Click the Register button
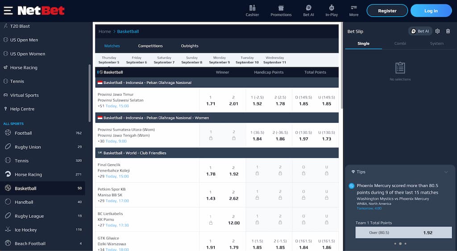The width and height of the screenshot is (457, 251). (387, 11)
